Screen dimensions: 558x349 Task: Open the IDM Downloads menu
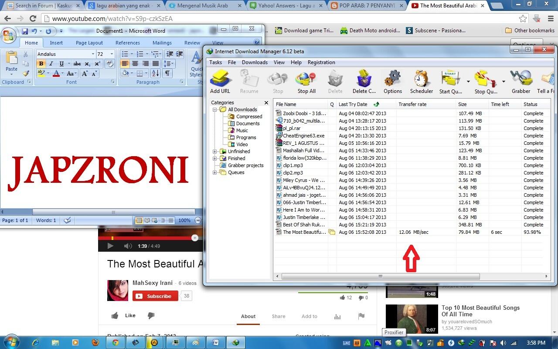pos(255,62)
